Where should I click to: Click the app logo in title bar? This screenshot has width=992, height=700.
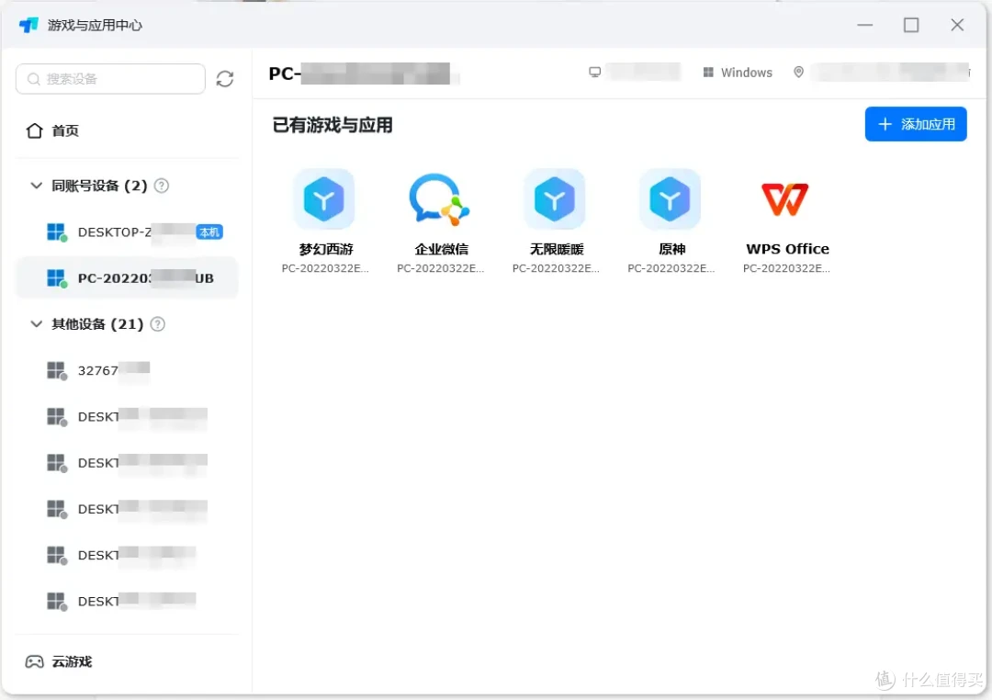tap(29, 26)
